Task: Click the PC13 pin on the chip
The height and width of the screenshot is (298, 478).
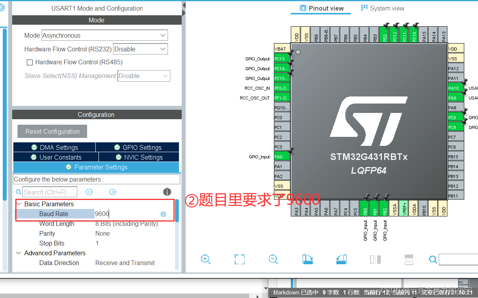Action: point(282,59)
